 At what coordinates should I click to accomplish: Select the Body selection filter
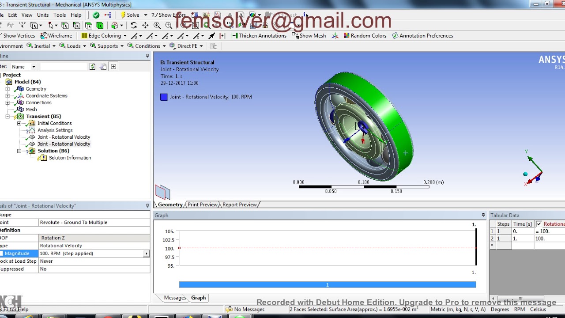coord(100,26)
